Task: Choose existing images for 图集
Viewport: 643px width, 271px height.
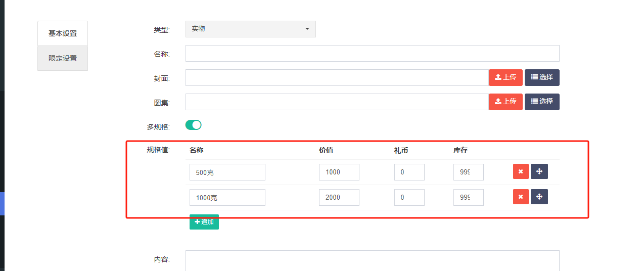Action: (542, 102)
